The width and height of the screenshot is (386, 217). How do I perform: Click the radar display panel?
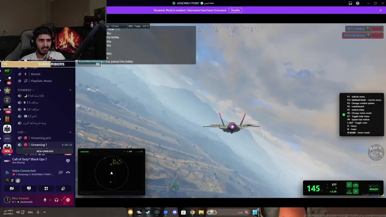click(x=111, y=172)
